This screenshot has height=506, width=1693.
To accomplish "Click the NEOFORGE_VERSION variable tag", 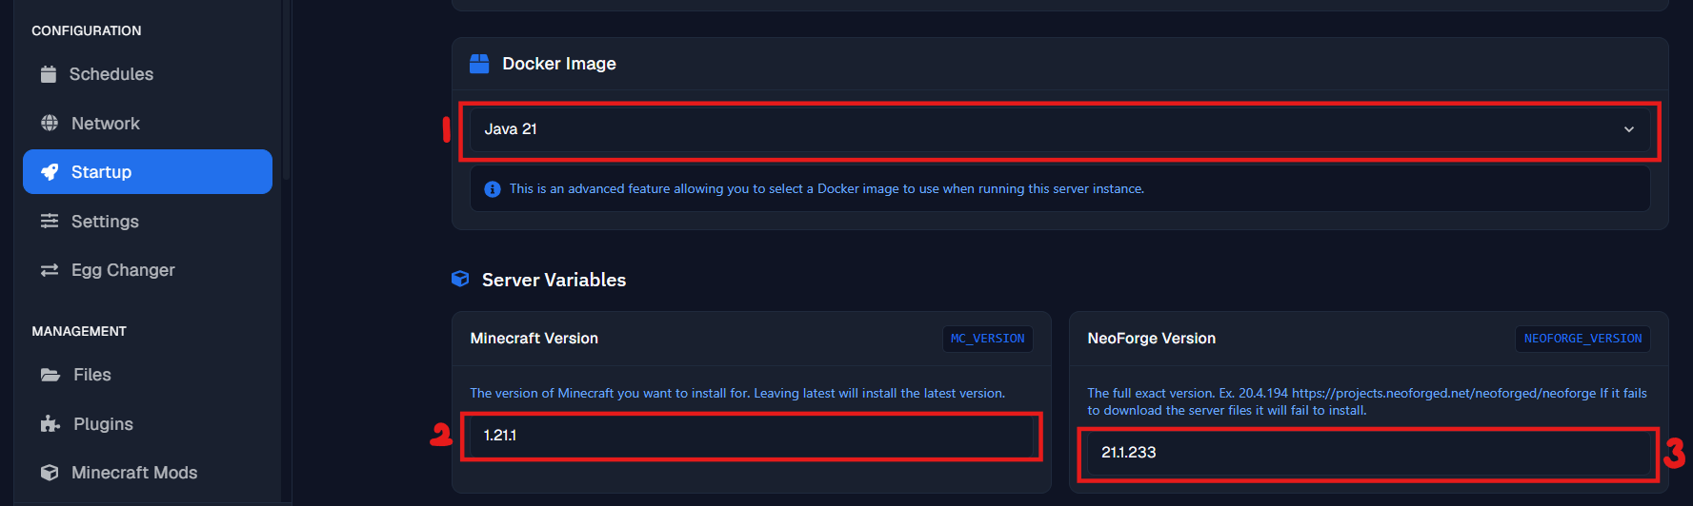I will pyautogui.click(x=1583, y=339).
